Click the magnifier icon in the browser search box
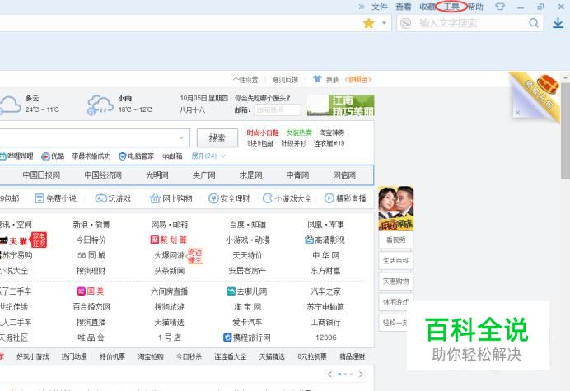This screenshot has height=391, width=570. (534, 23)
